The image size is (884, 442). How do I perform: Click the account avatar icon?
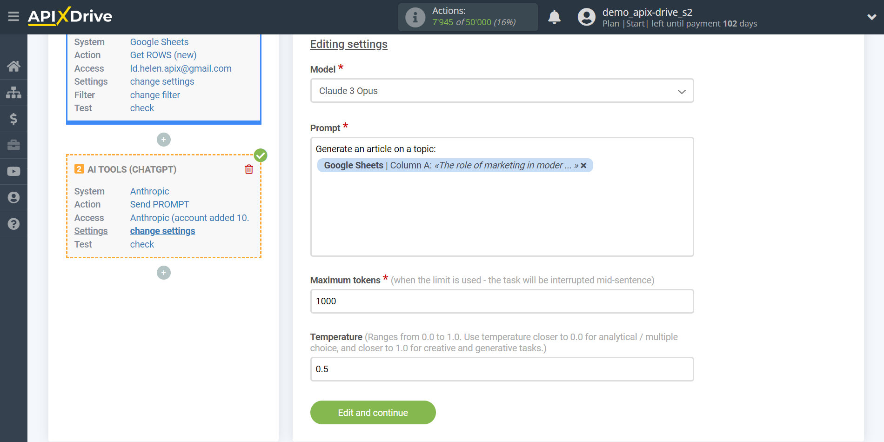586,17
